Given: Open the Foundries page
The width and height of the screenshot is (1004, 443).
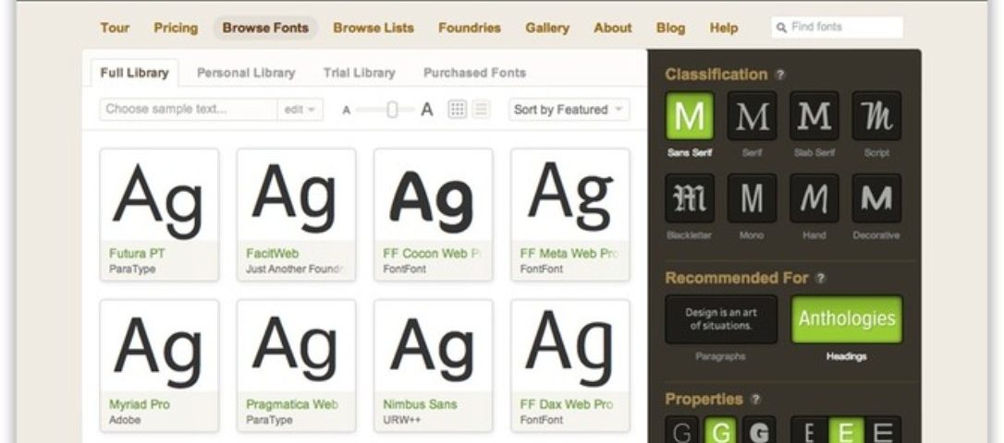Looking at the screenshot, I should (470, 28).
